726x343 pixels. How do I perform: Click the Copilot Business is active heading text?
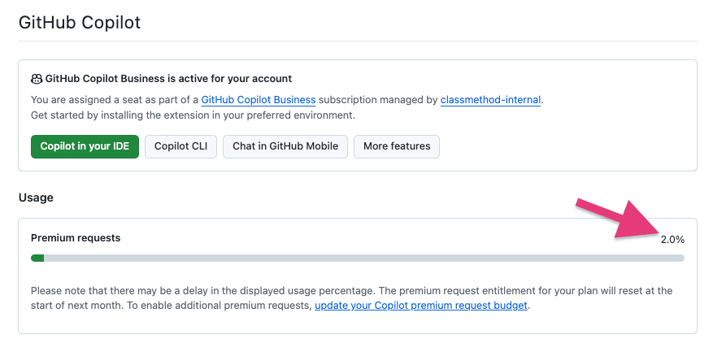click(x=168, y=79)
